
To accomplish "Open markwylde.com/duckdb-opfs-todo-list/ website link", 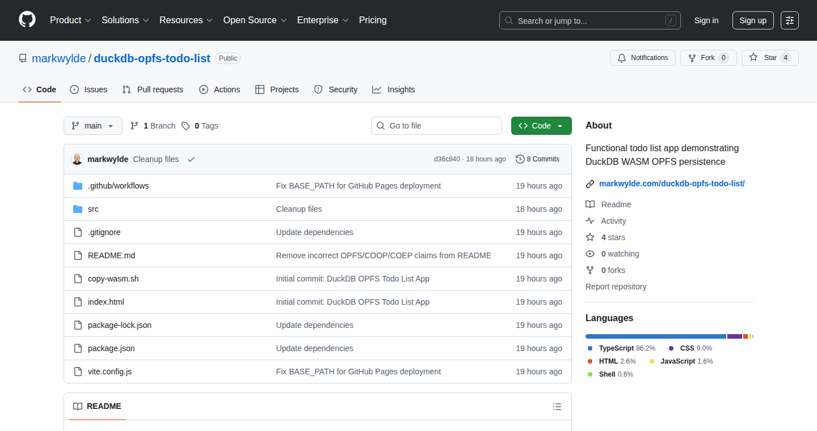I will pos(672,184).
